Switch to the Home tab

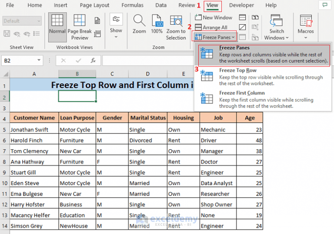click(x=35, y=5)
